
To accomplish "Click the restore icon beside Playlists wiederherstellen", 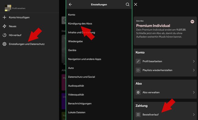I will tap(138, 70).
